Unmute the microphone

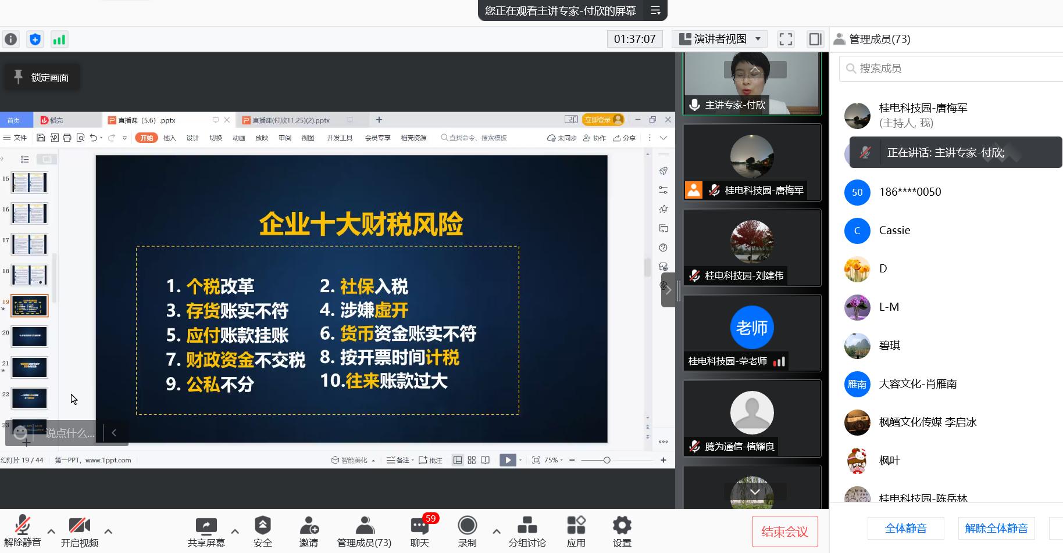[23, 531]
